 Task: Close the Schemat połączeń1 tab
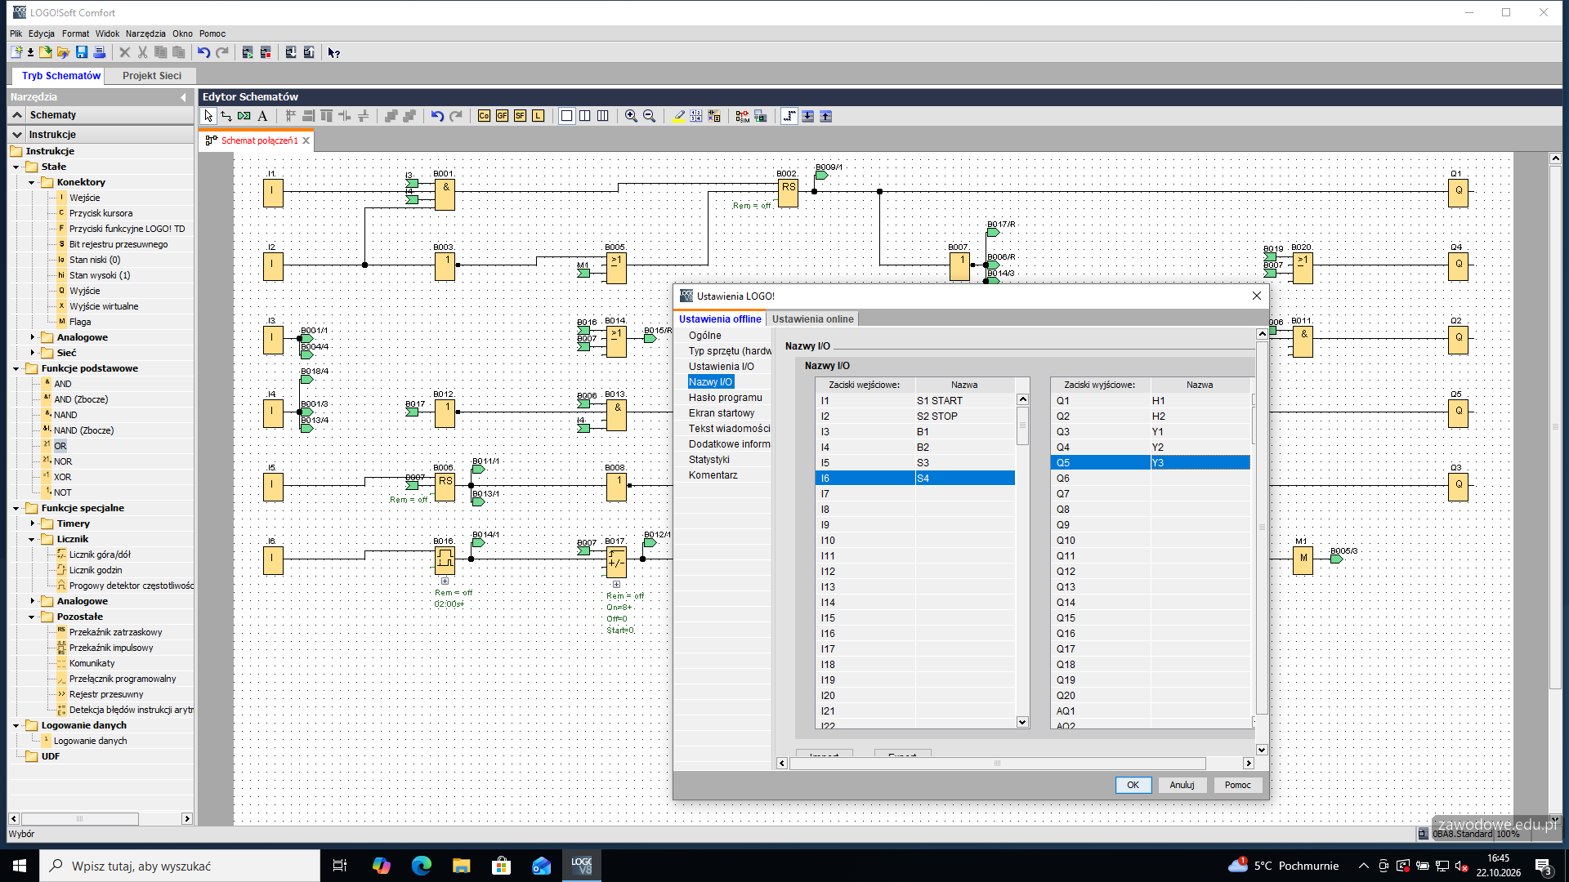coord(306,140)
